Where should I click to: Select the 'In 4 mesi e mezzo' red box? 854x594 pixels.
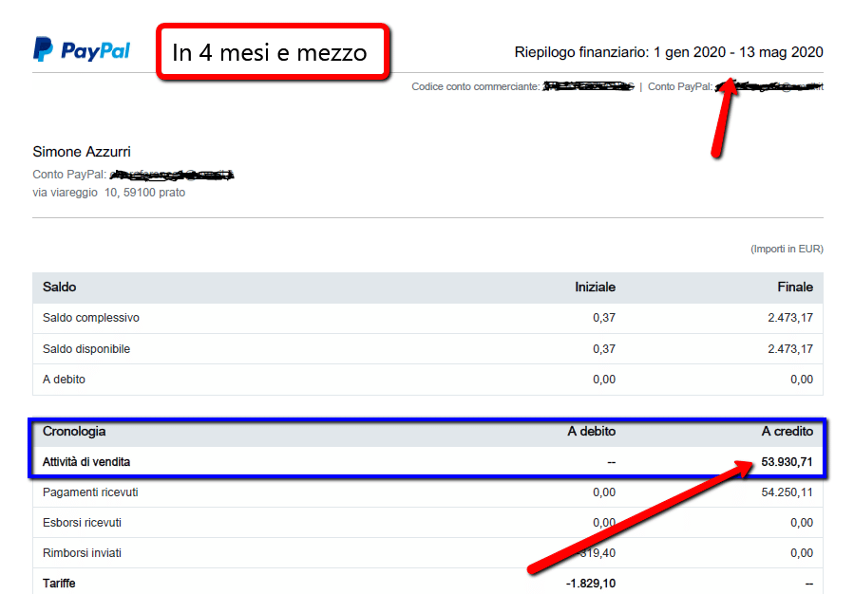point(272,52)
